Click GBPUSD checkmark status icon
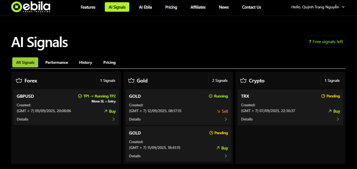The image size is (357, 169). (x=80, y=96)
